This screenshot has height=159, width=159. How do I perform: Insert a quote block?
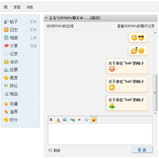79,120
